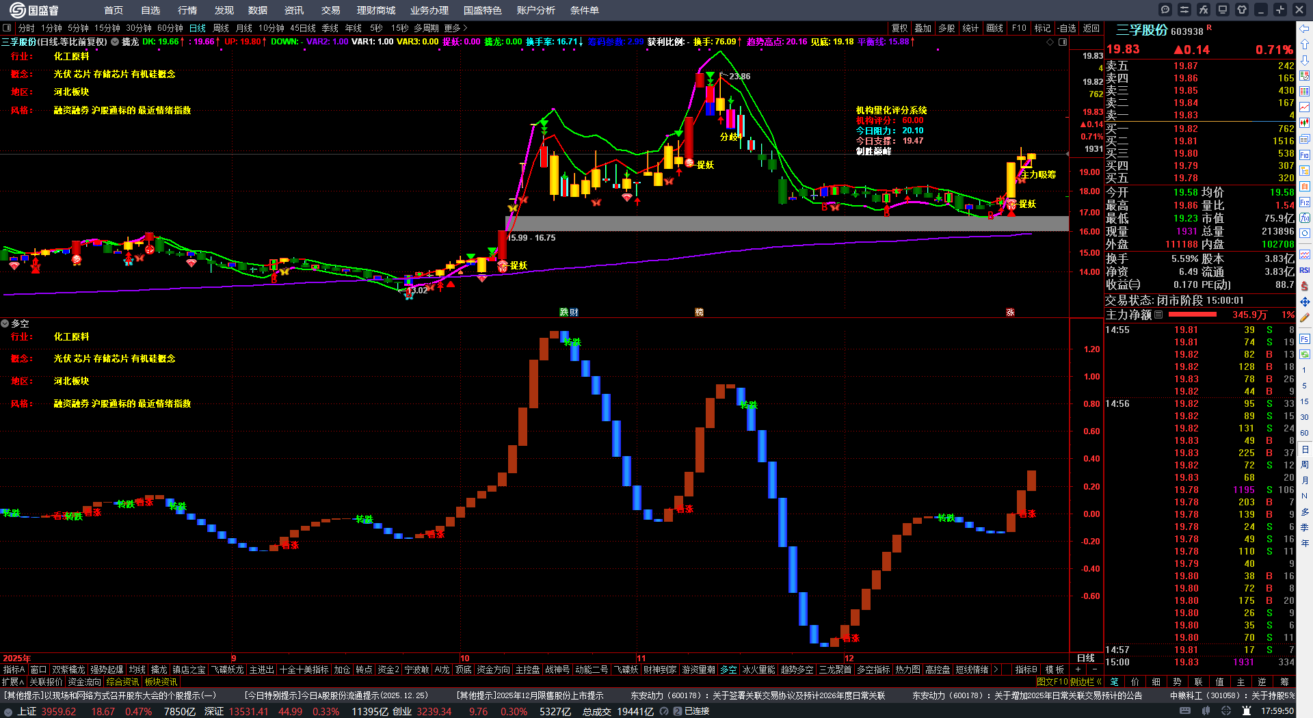Collapse the side panel with the « arrow
The height and width of the screenshot is (718, 1313).
point(1099,682)
